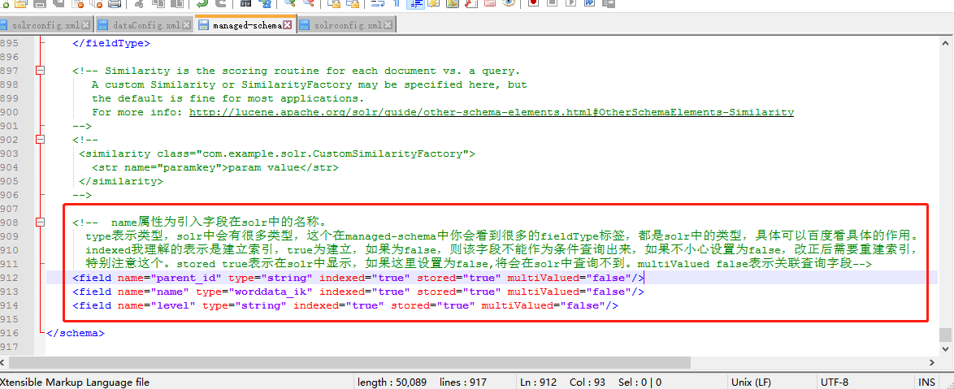Open Find with the binoculars icon
The height and width of the screenshot is (389, 954).
(x=245, y=3)
